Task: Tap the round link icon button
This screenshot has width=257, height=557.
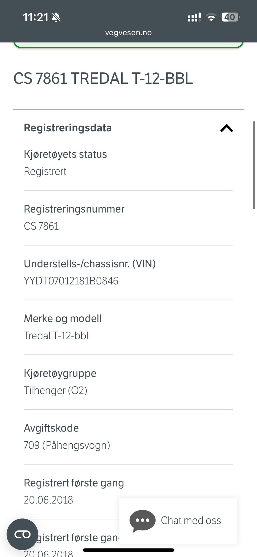Action: [22, 534]
